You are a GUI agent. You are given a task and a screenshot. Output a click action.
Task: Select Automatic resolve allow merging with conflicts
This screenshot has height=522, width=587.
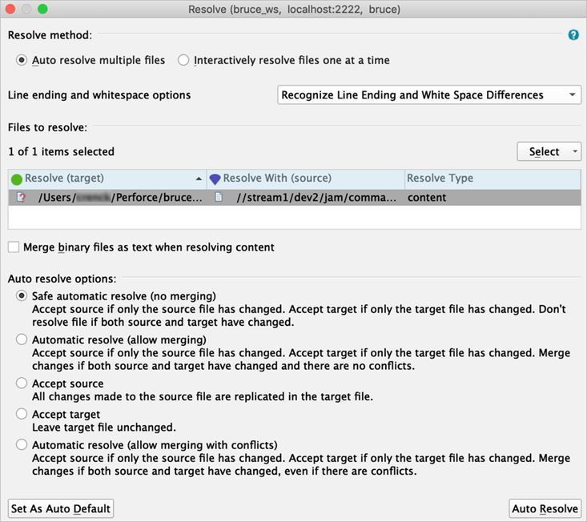(22, 445)
